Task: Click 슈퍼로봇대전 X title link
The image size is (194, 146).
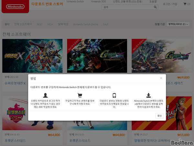Action: click(x=15, y=83)
